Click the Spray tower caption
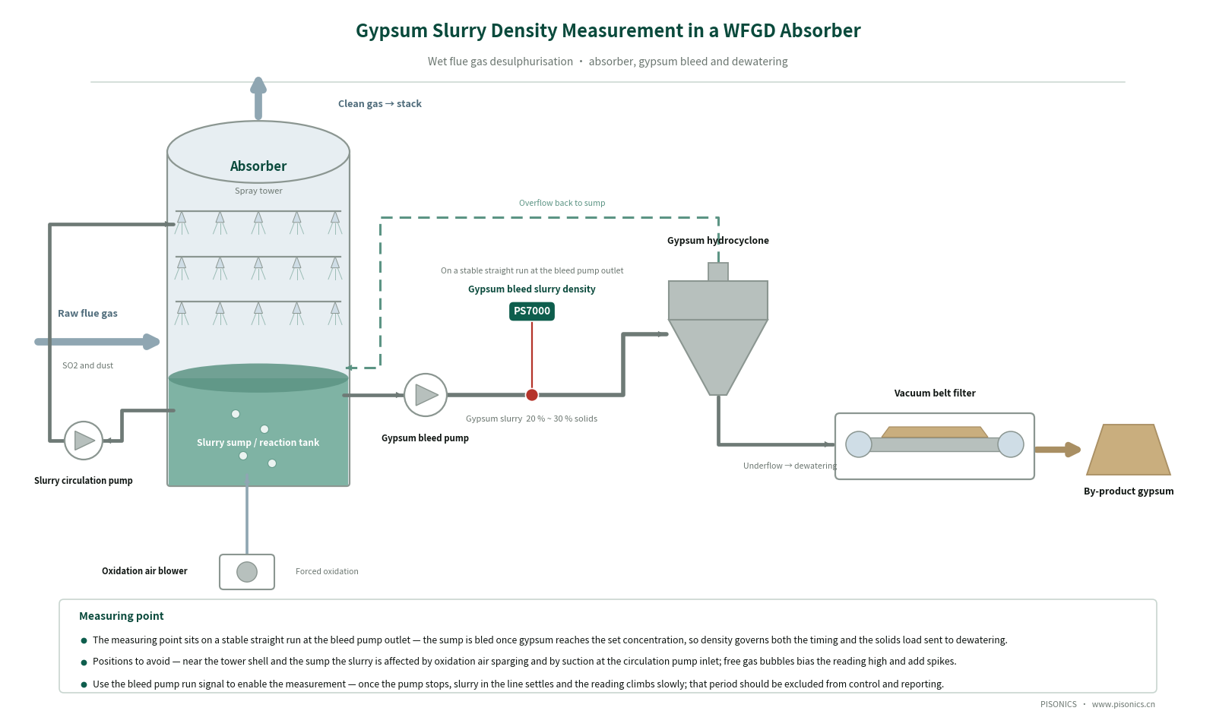 [258, 191]
